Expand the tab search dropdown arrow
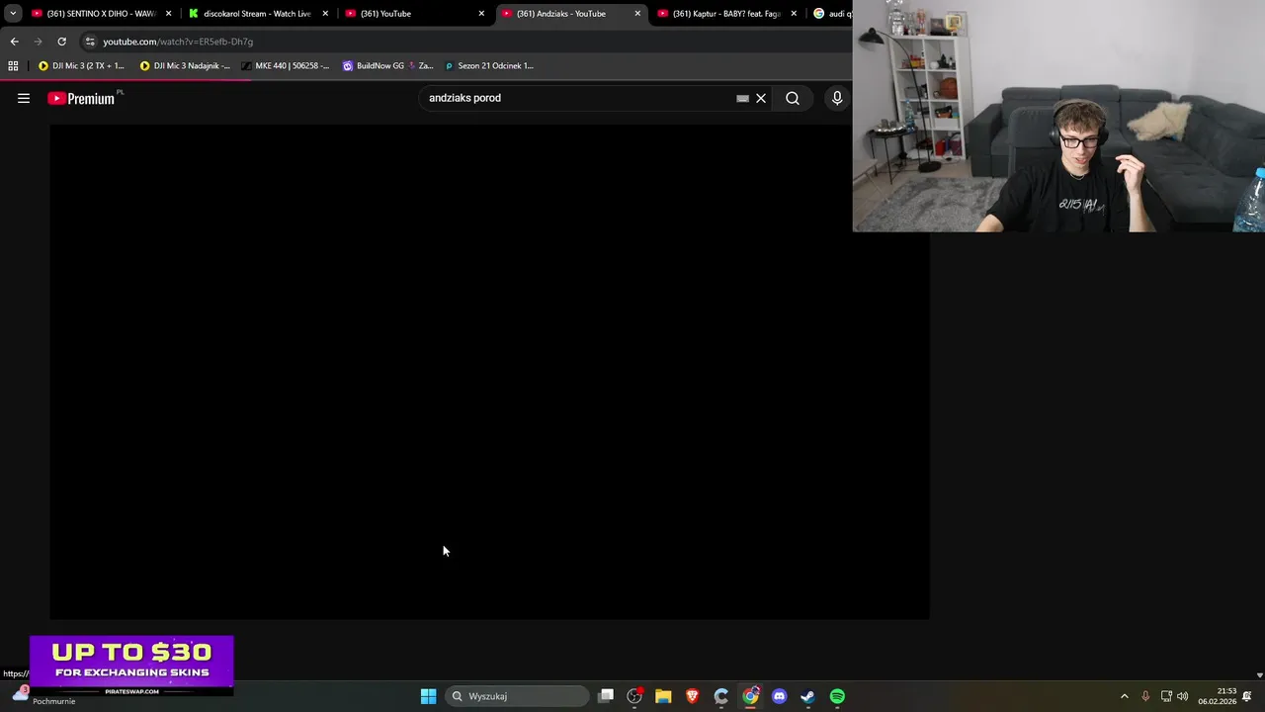Viewport: 1265px width, 712px height. [13, 14]
